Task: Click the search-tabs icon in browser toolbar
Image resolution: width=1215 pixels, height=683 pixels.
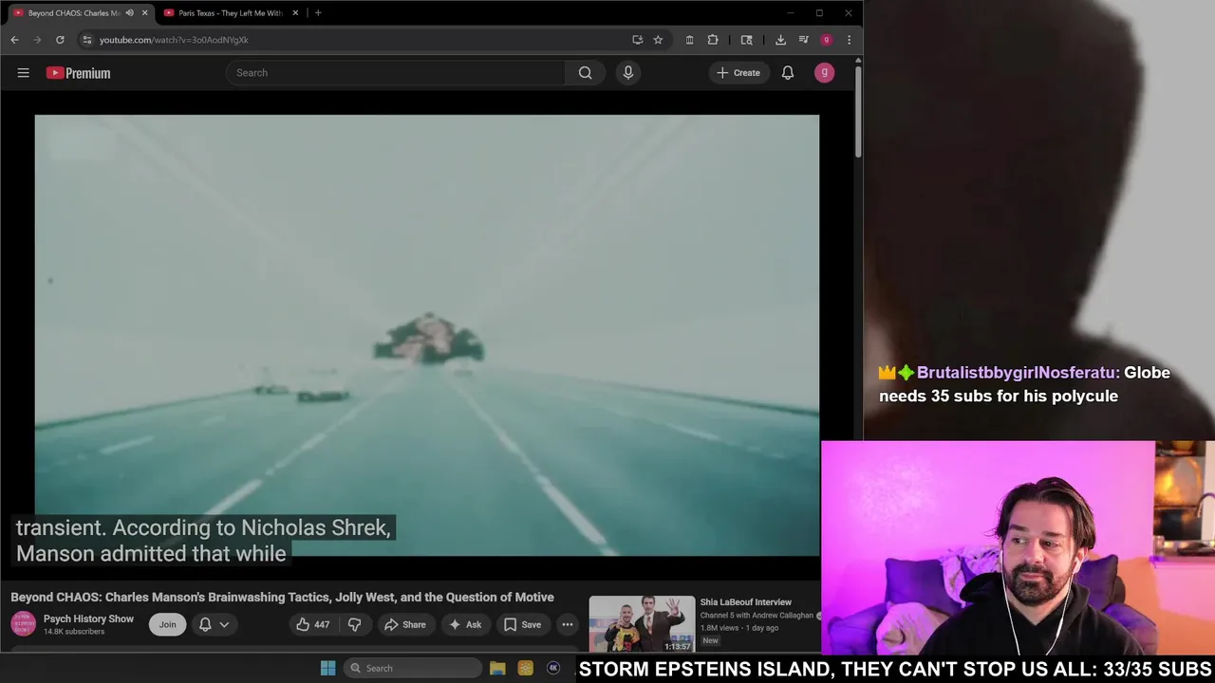Action: [x=747, y=40]
